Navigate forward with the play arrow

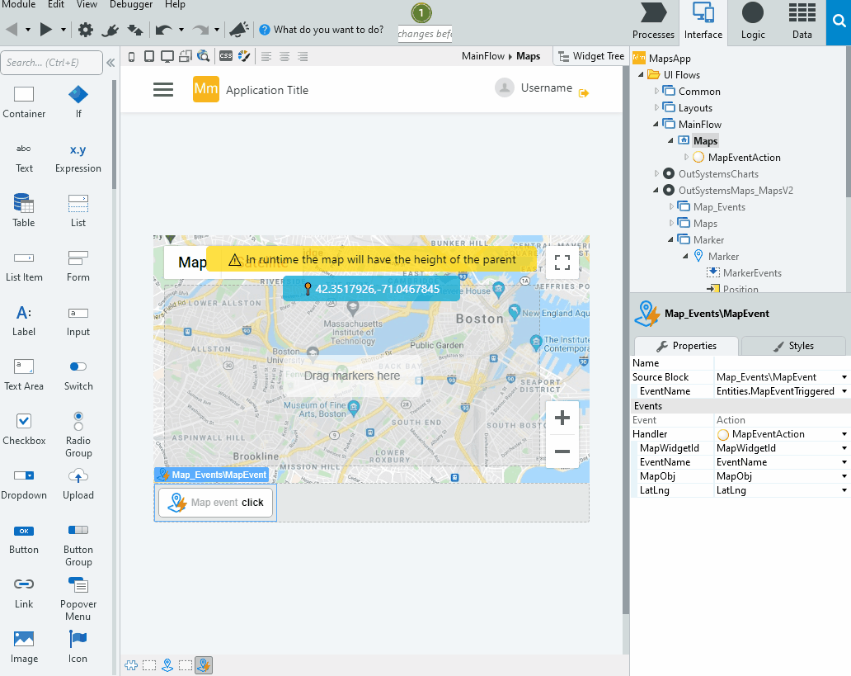(46, 30)
